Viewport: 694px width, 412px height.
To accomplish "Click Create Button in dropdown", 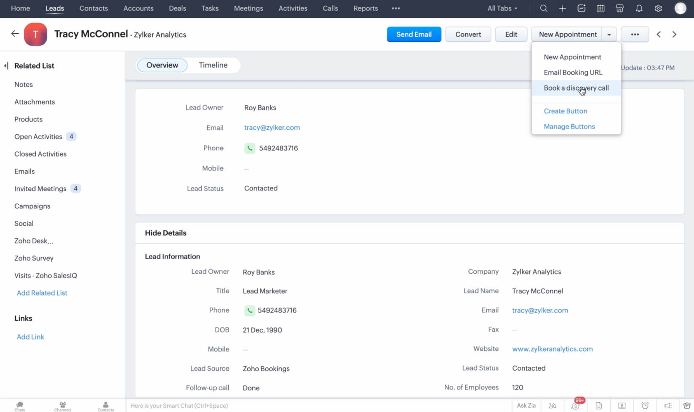I will tap(566, 111).
